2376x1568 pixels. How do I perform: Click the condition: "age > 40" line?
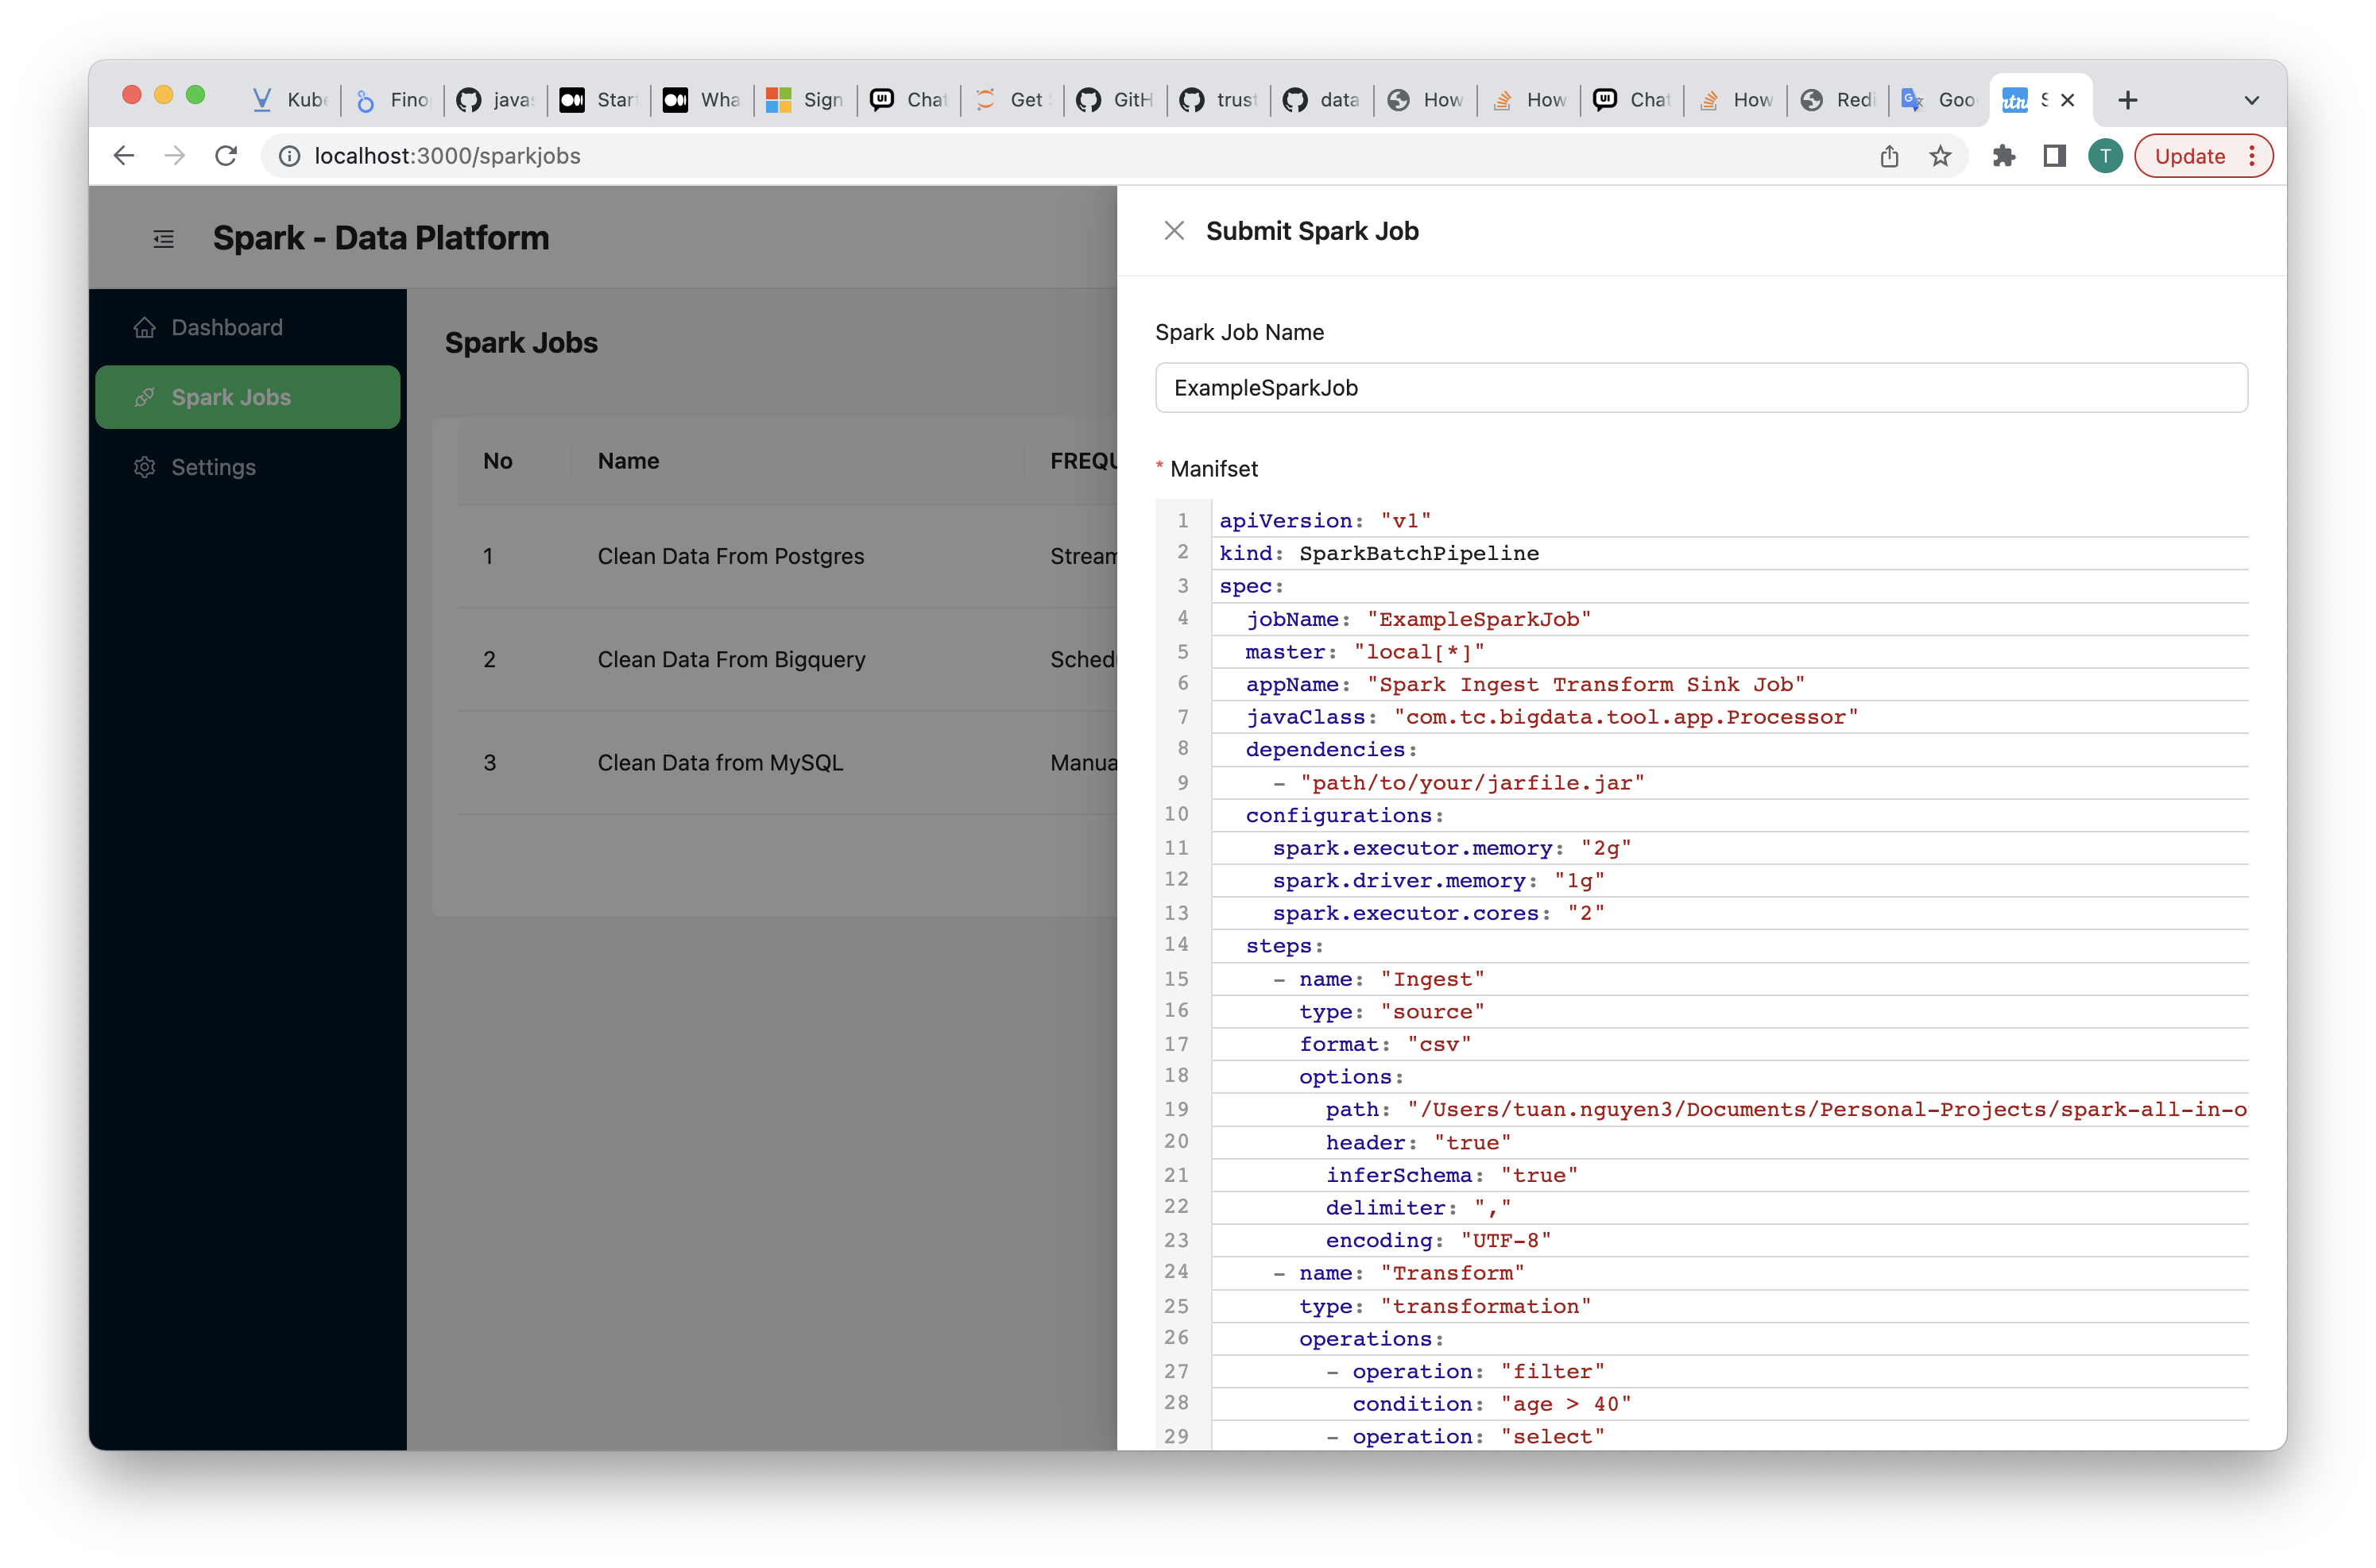1730,1404
